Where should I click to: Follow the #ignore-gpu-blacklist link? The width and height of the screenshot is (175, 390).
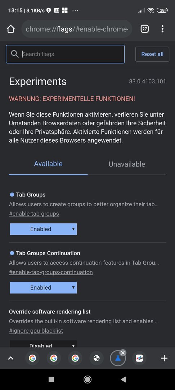point(36,331)
